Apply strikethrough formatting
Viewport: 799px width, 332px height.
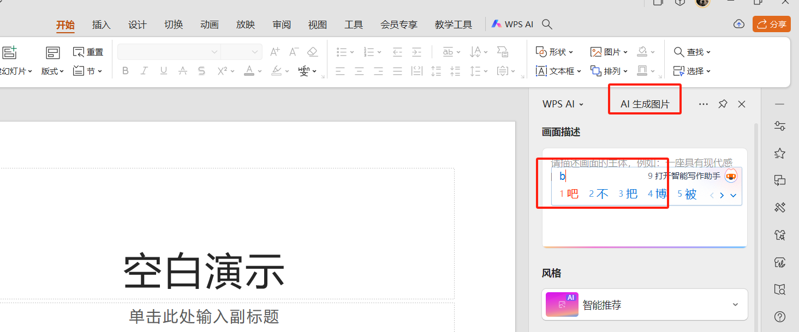point(183,71)
